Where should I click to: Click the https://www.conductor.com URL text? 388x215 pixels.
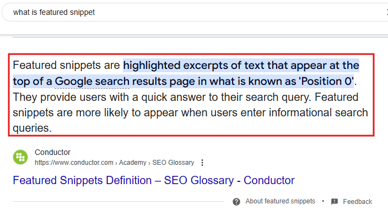[74, 163]
